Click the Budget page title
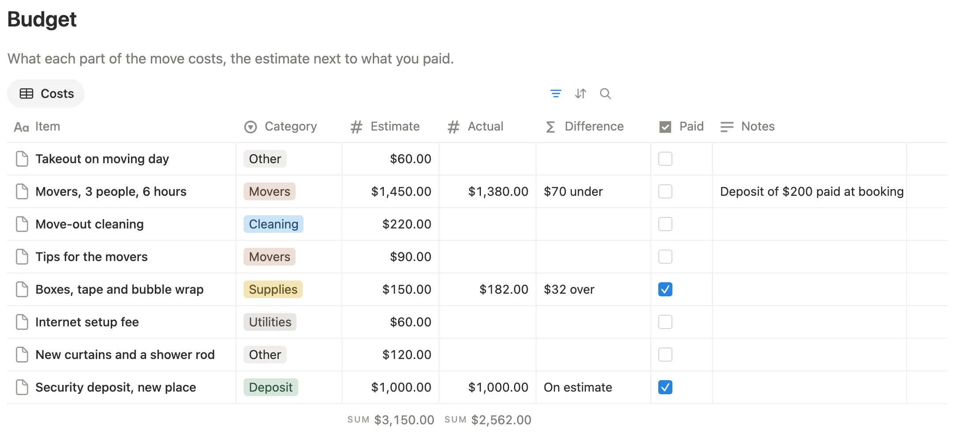Viewport: 953px width, 441px height. (42, 19)
